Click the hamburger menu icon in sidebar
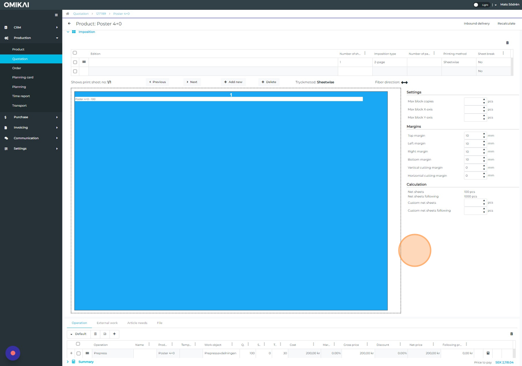Image resolution: width=522 pixels, height=366 pixels. pos(56,15)
